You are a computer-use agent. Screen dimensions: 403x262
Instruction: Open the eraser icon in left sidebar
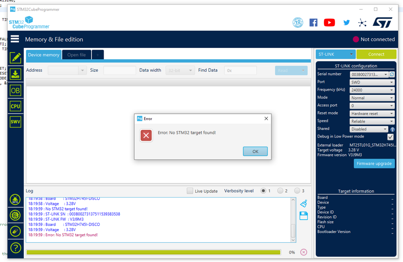[x=15, y=231]
